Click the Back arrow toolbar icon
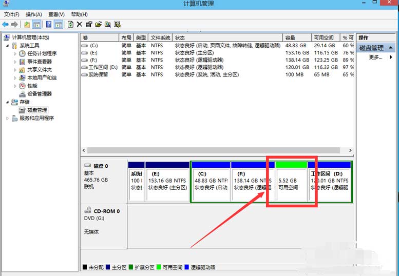Viewport: 399px width, 276px height. click(5, 24)
